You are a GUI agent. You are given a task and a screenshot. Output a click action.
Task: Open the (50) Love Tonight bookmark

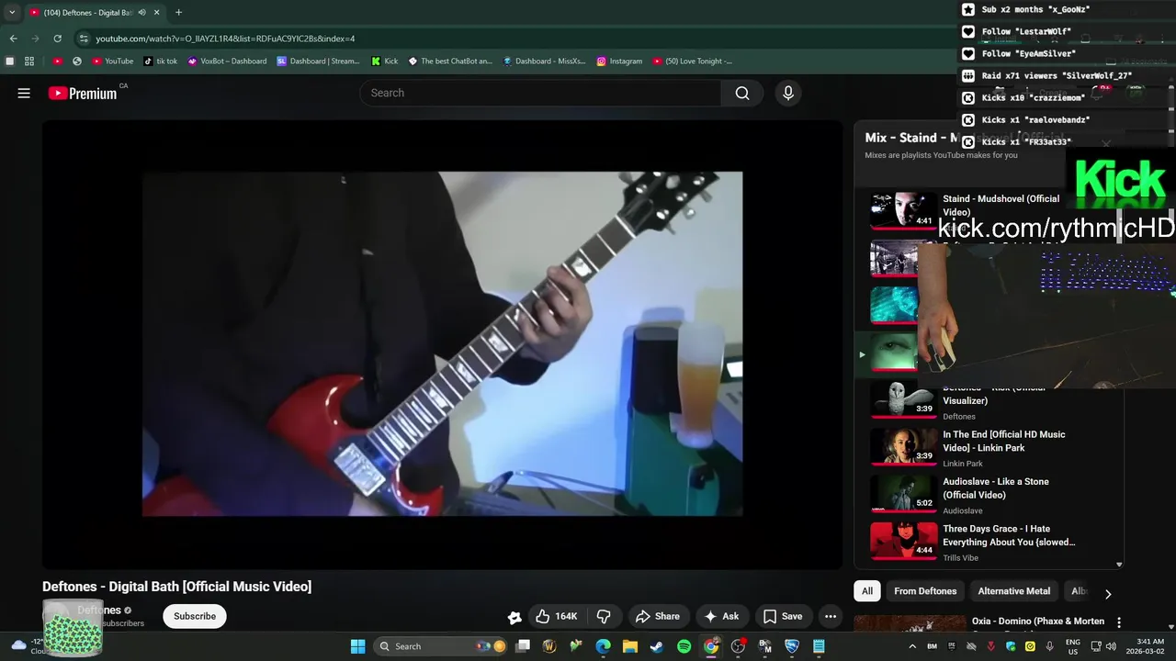pos(692,62)
